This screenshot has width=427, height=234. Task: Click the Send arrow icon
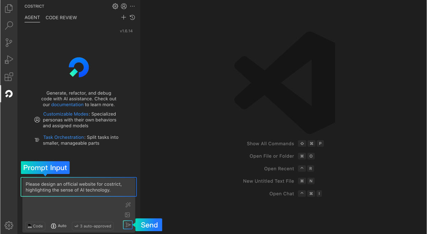[128, 225]
